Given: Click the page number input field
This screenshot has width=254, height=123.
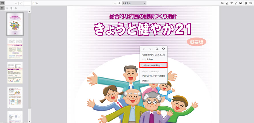Looking at the screenshot, I should click(27, 3).
